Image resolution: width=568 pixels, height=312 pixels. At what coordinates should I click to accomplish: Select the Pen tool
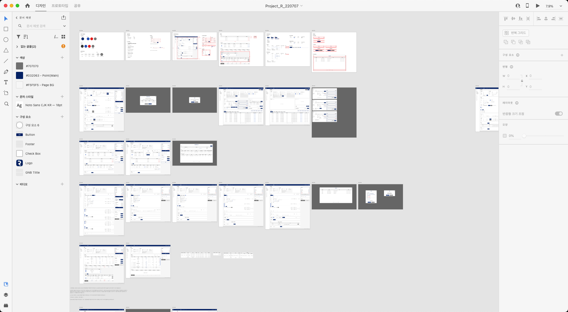pyautogui.click(x=6, y=72)
